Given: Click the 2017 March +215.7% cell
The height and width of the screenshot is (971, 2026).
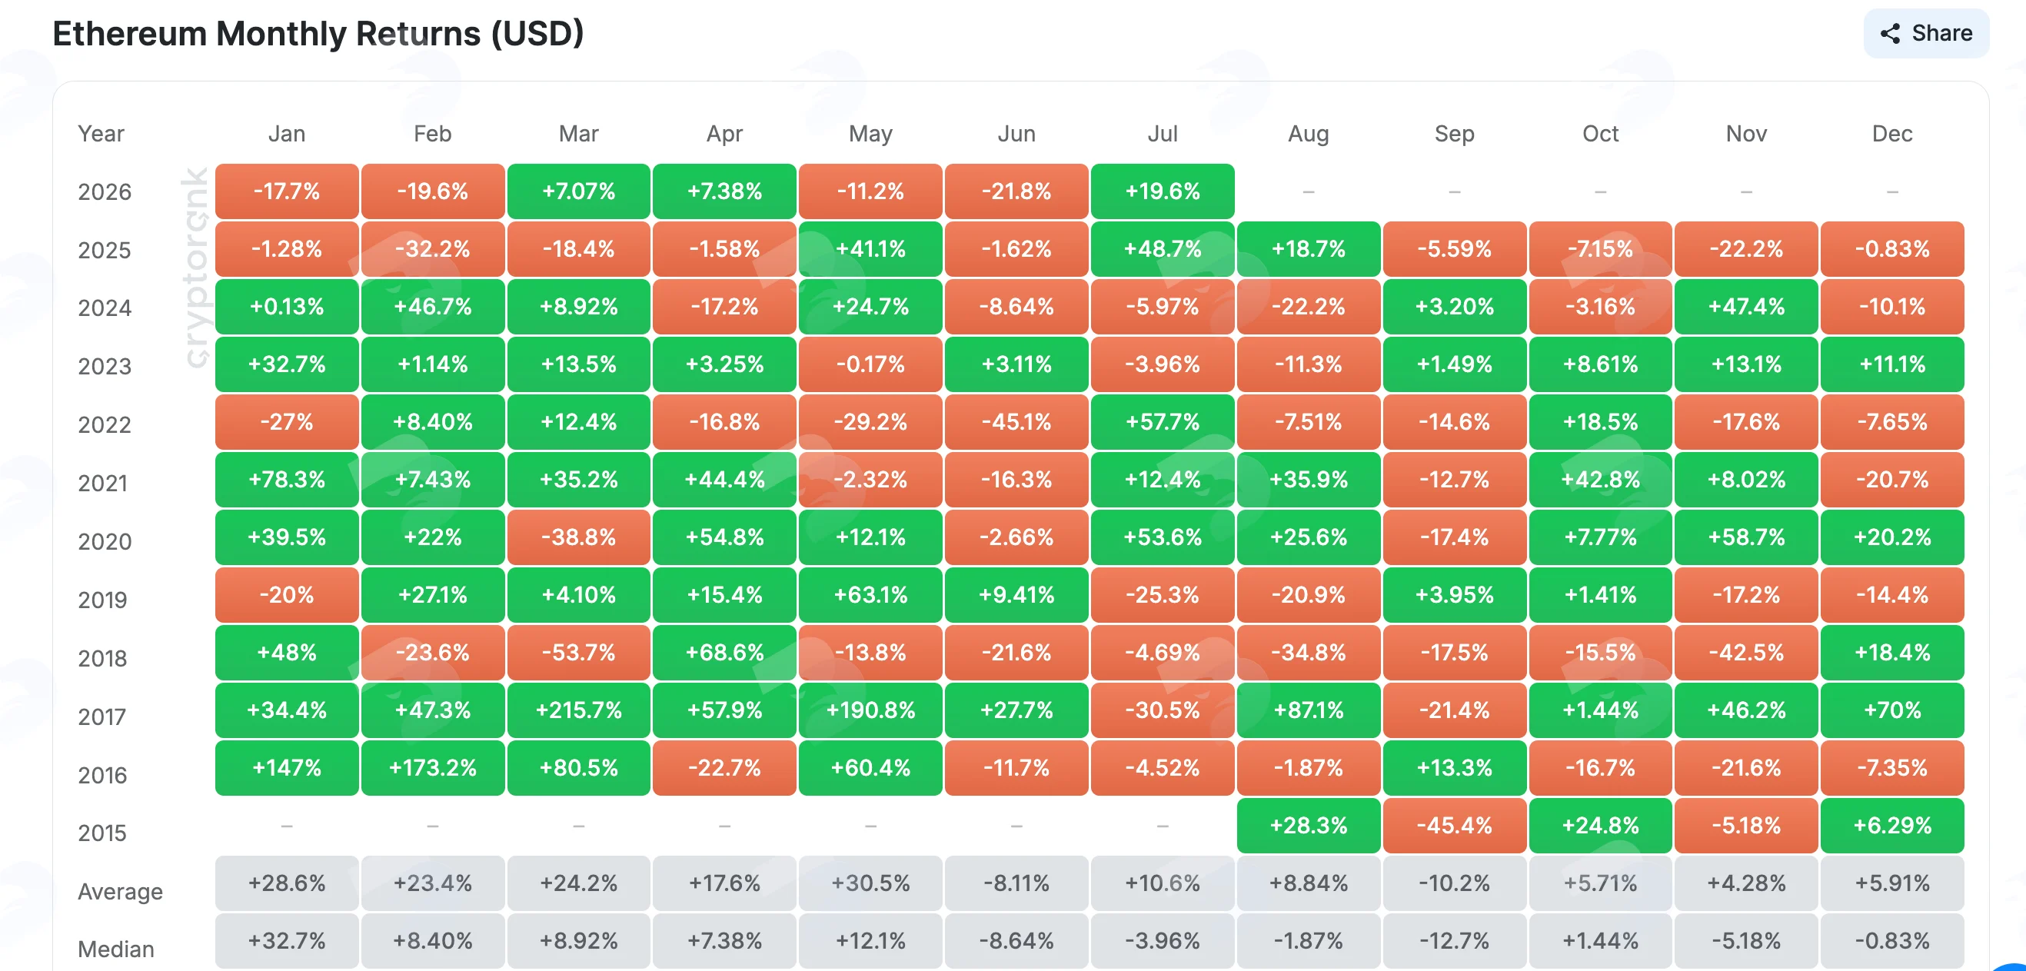Looking at the screenshot, I should pos(578,710).
